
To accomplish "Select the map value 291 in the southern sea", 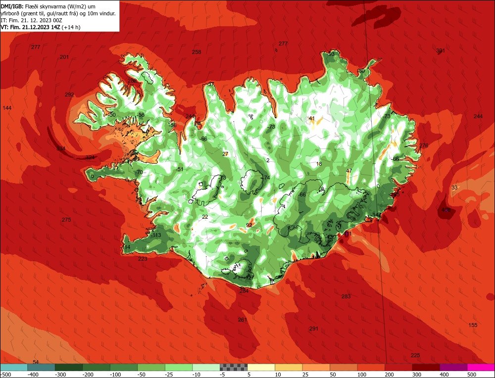I will point(314,329).
